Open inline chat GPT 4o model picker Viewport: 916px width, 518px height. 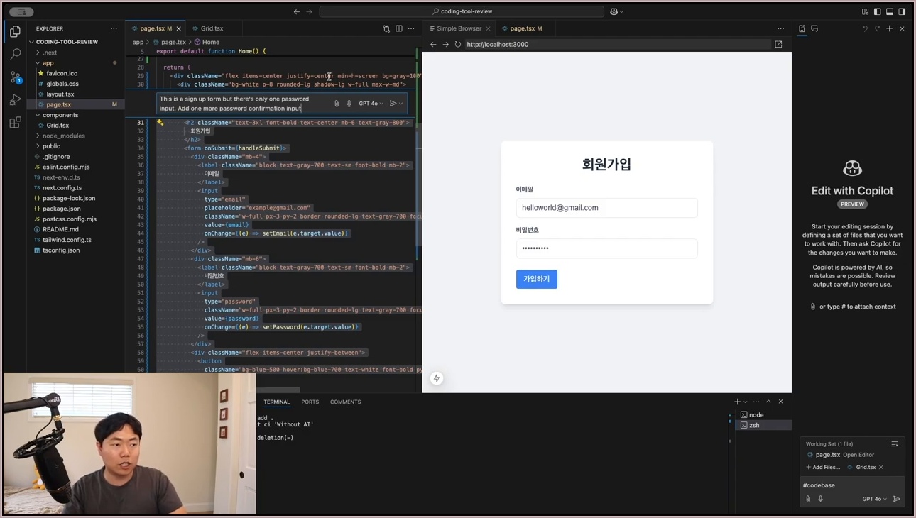(x=371, y=104)
